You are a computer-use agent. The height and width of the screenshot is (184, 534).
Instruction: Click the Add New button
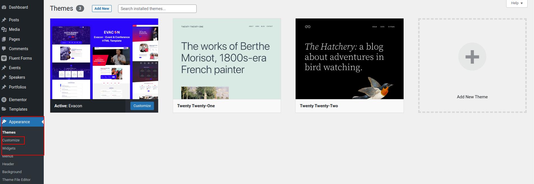click(102, 9)
